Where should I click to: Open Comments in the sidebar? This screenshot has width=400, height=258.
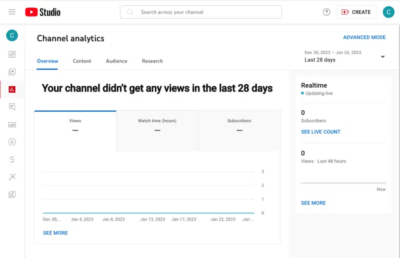coord(12,107)
